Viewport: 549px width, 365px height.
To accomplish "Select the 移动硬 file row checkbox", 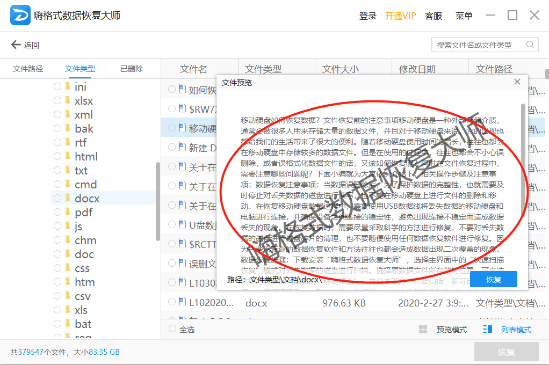I will point(171,128).
